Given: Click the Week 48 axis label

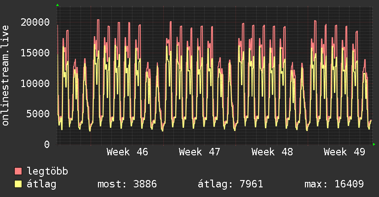Looking at the screenshot, I should pyautogui.click(x=272, y=152).
